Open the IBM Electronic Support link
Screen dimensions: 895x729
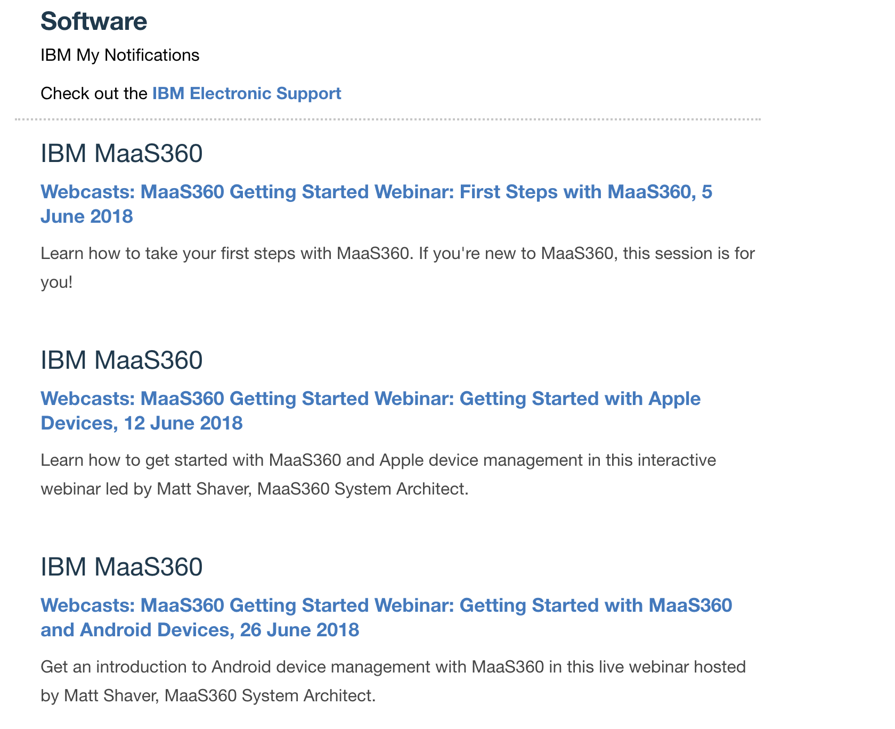pyautogui.click(x=247, y=93)
